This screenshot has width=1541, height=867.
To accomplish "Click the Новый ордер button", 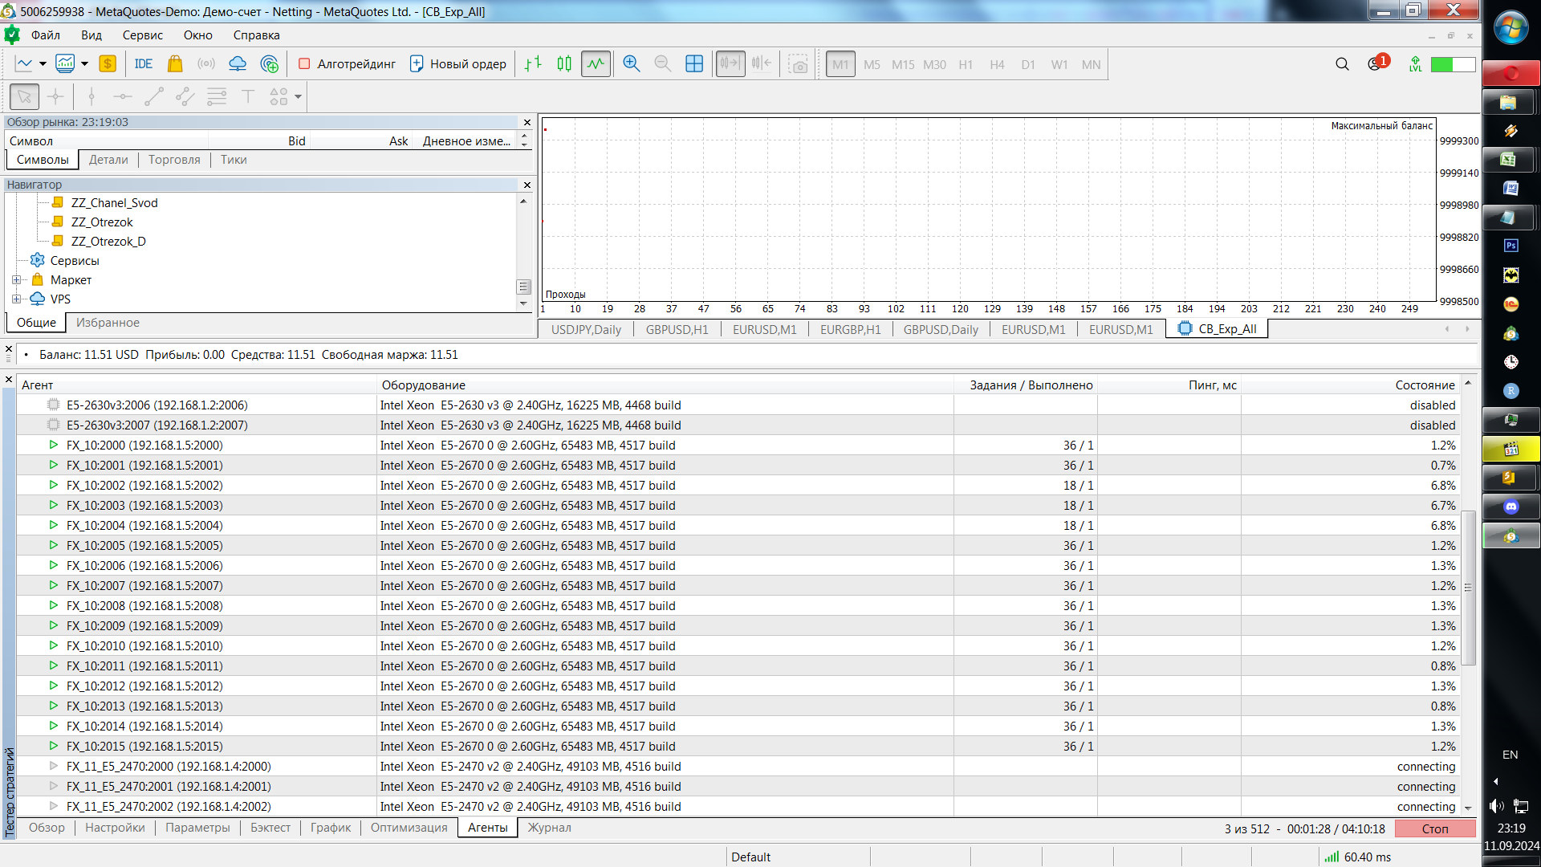I will (458, 64).
